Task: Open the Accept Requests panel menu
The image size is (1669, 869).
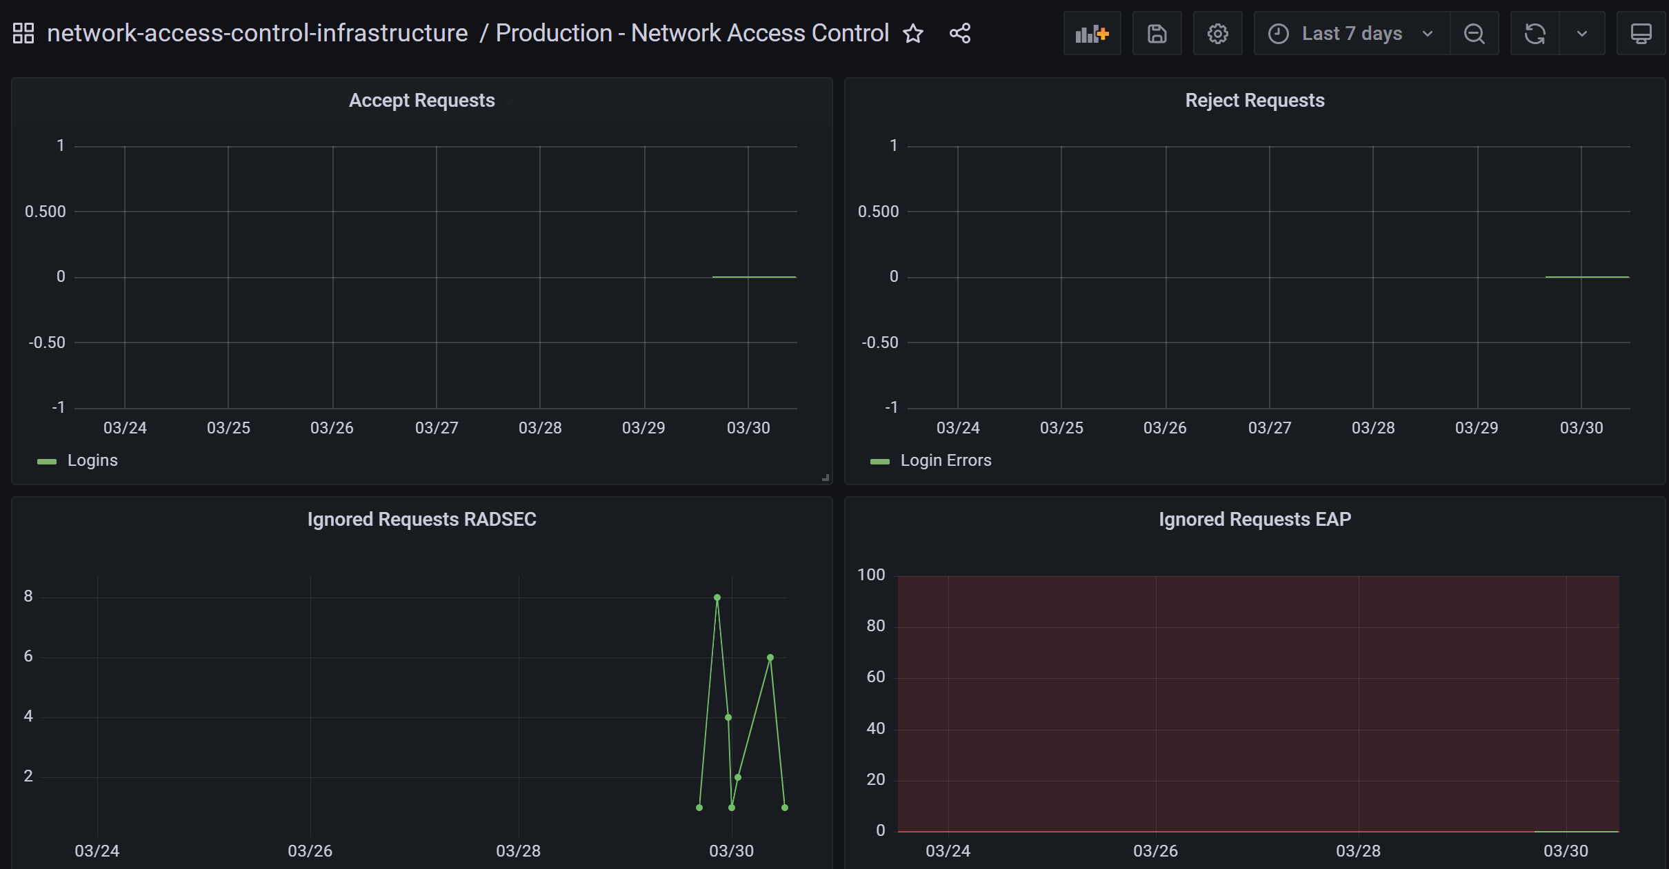Action: click(422, 101)
